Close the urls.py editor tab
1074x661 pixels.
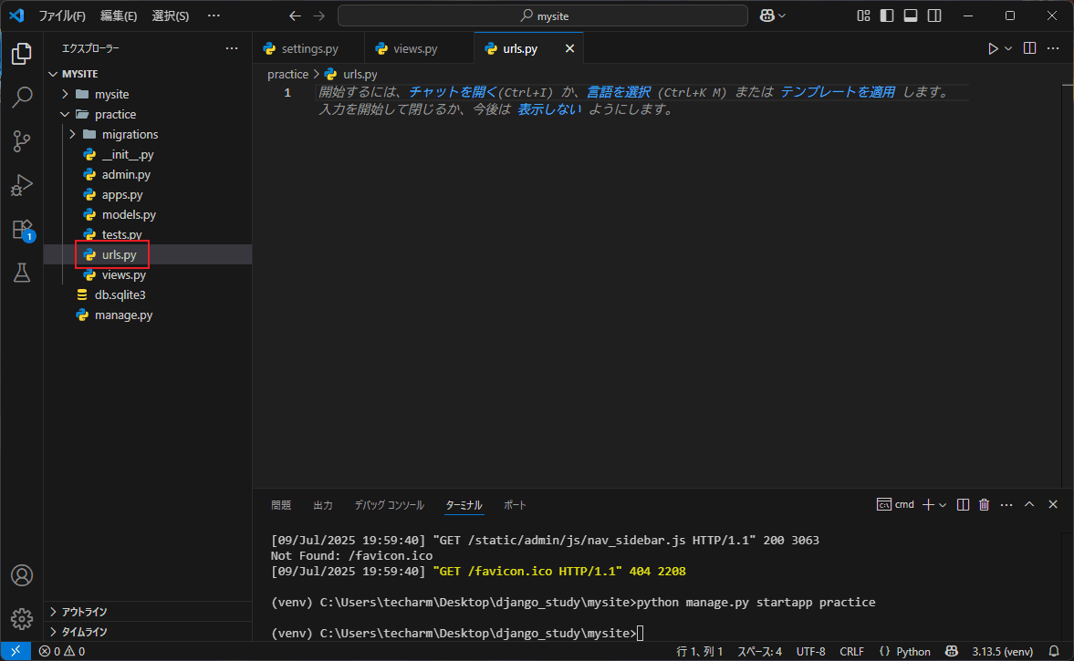click(x=569, y=48)
